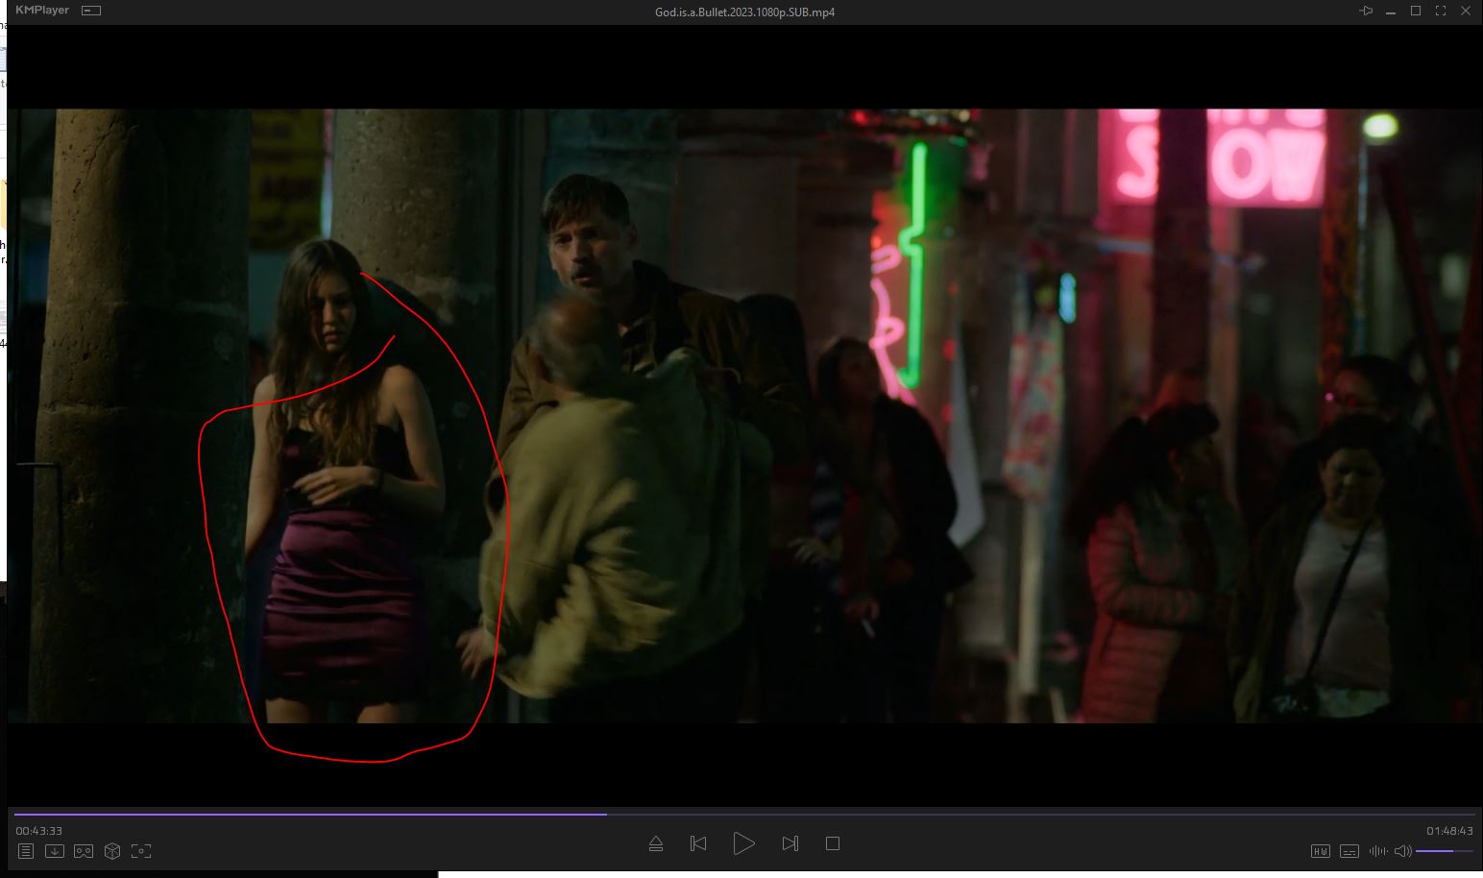Enable VR headset mode icon
Screen dimensions: 1483x878
coord(84,851)
